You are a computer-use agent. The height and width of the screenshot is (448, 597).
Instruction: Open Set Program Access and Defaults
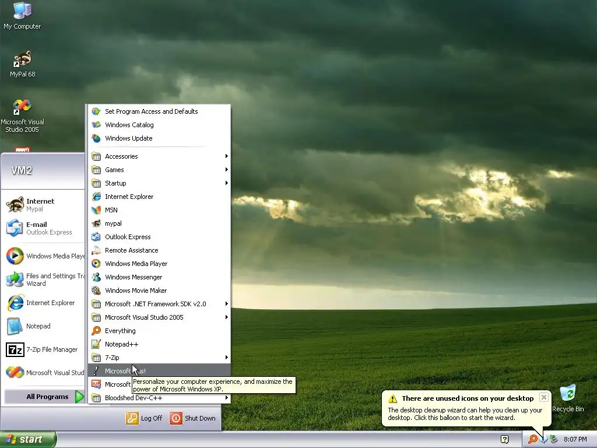coord(159,111)
